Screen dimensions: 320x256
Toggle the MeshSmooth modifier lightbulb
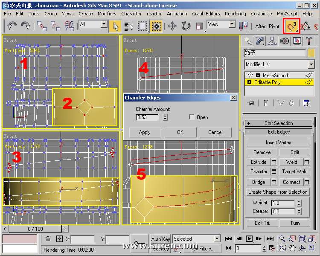pyautogui.click(x=250, y=76)
